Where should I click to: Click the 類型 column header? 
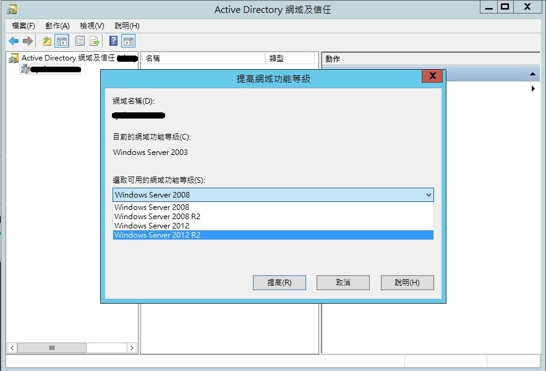point(290,59)
